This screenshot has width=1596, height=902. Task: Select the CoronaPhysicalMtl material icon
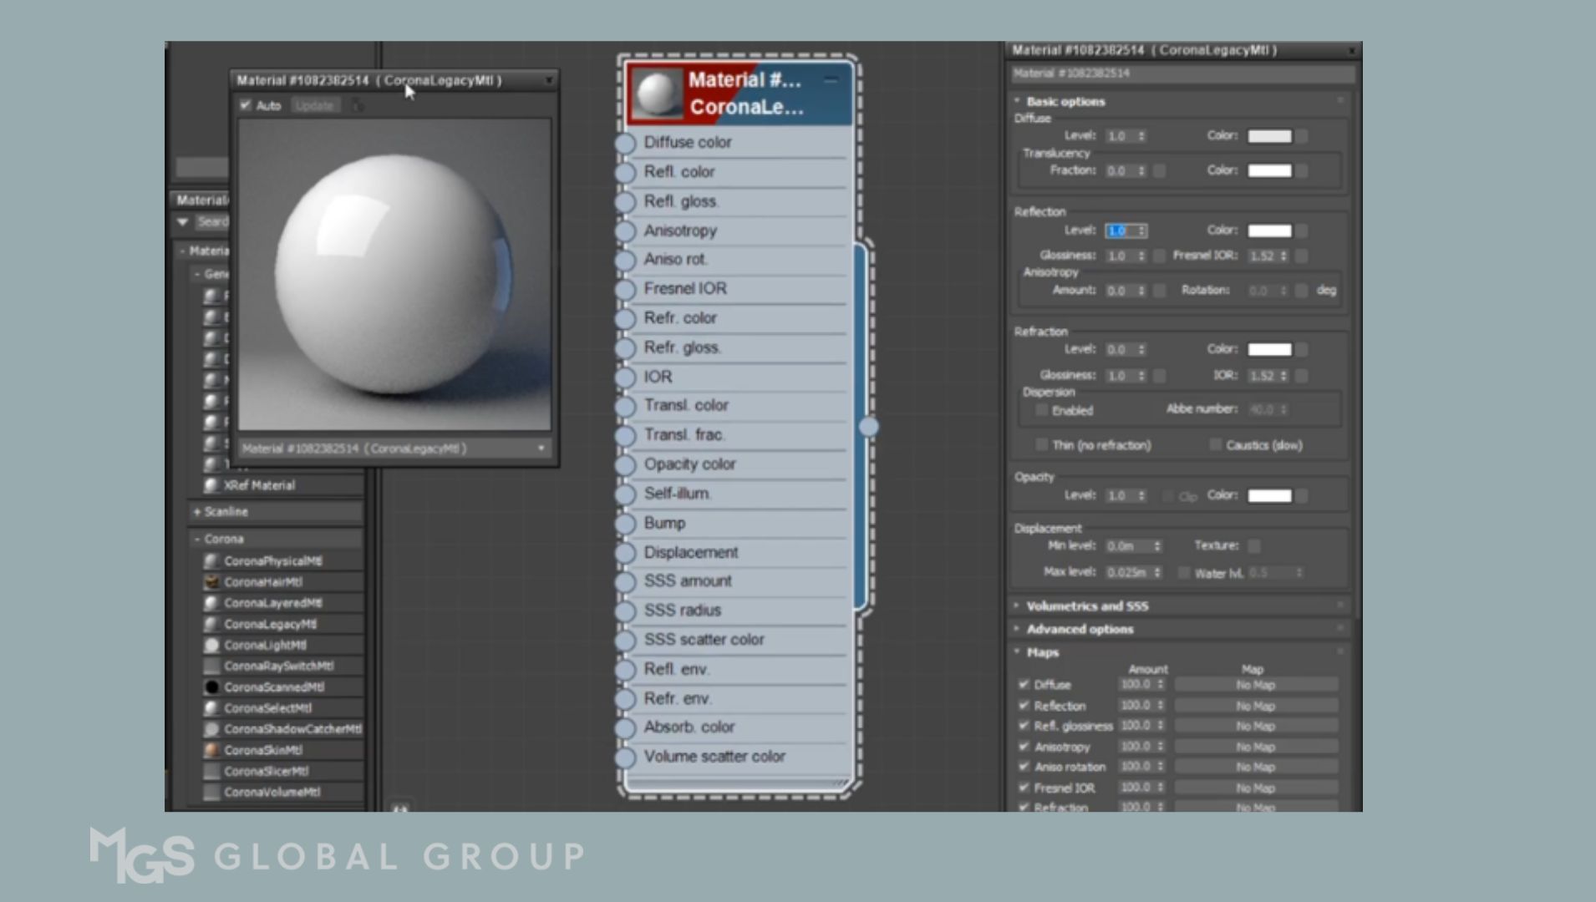click(211, 560)
